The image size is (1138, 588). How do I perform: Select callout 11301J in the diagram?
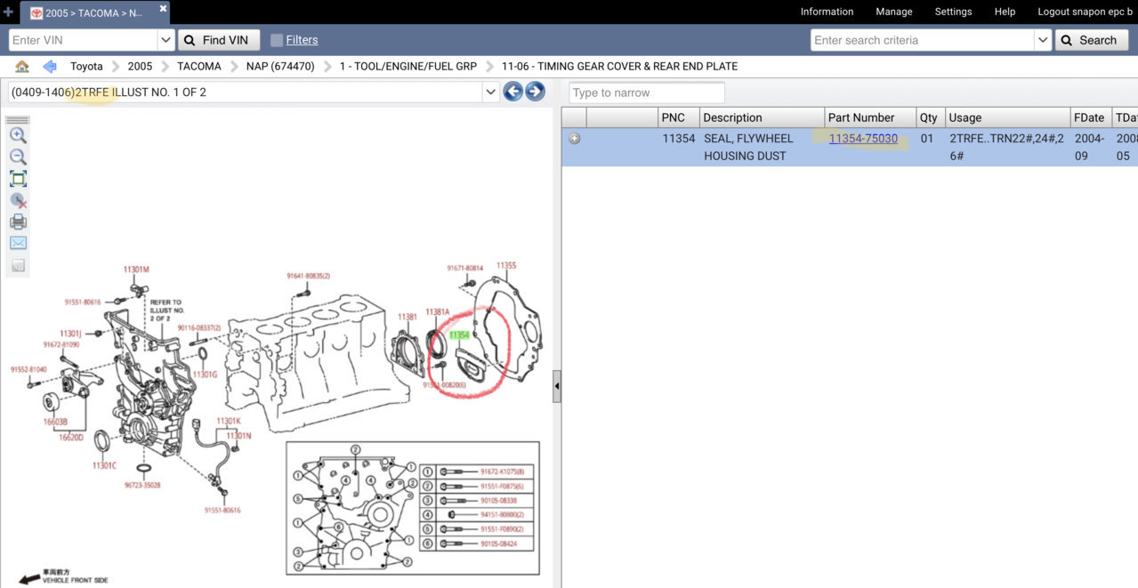click(71, 333)
